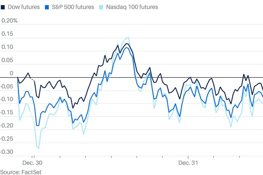263x175 pixels.
Task: Select the Dow futures legend label
Action: (24, 7)
